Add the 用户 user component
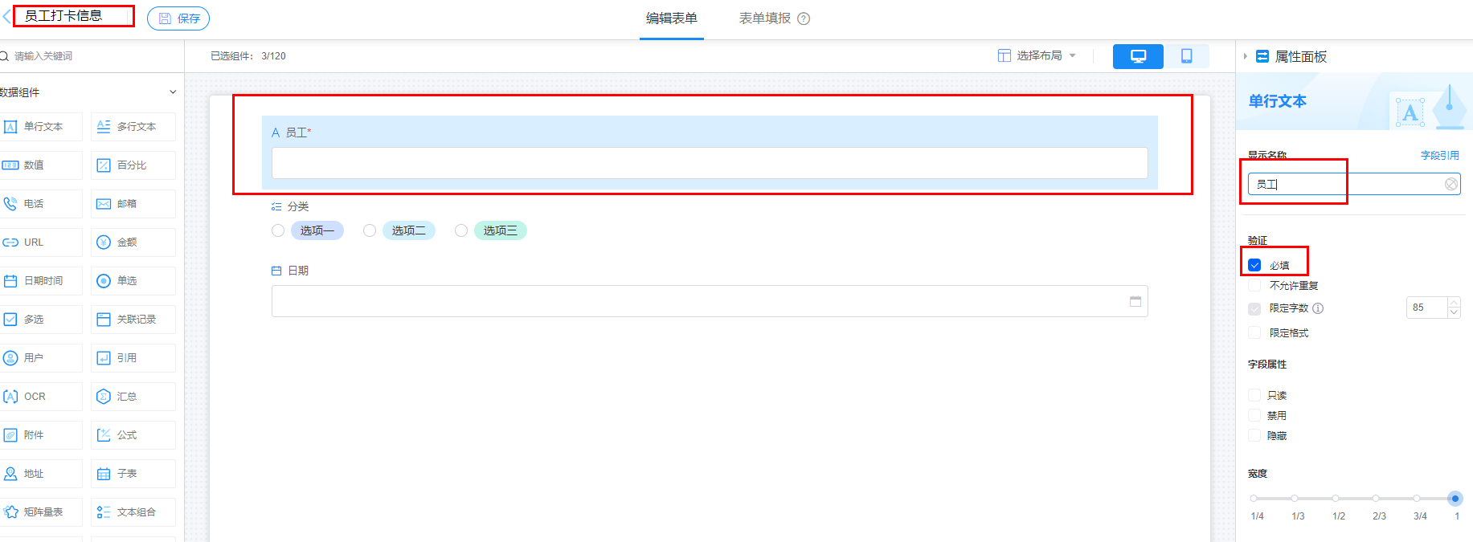 point(40,358)
